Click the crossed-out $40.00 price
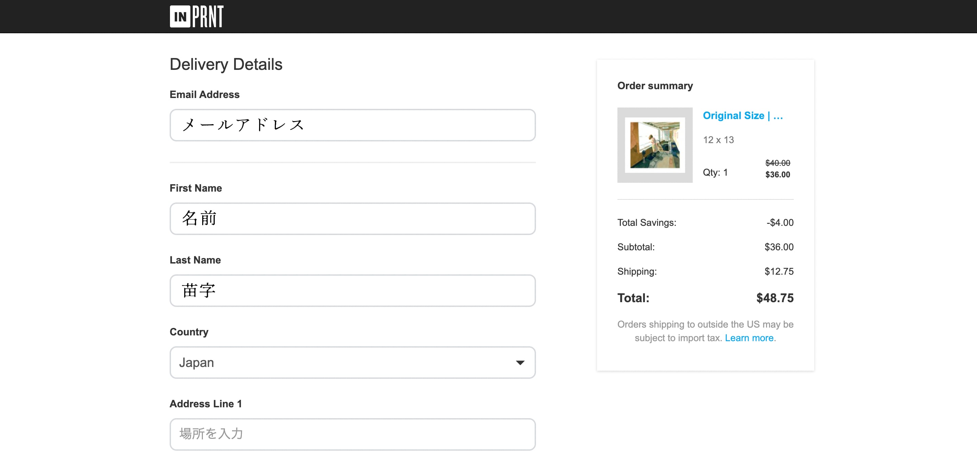 coord(777,163)
